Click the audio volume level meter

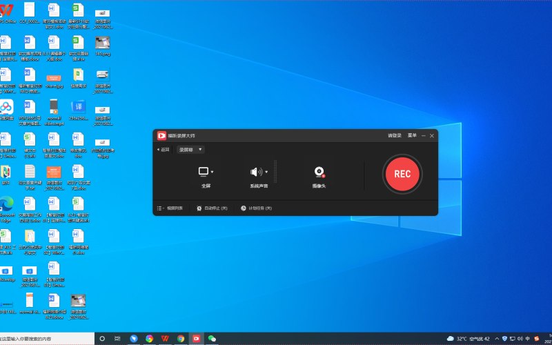coord(275,172)
